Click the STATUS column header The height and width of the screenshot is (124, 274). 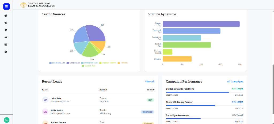(x=151, y=90)
